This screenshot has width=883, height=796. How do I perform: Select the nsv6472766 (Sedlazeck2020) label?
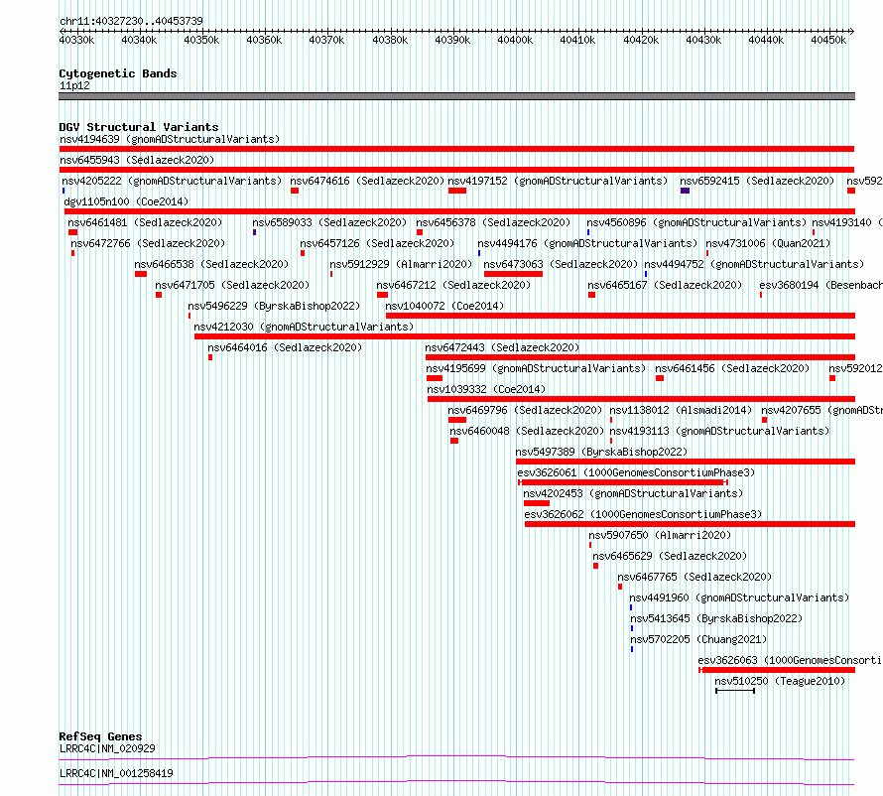148,243
